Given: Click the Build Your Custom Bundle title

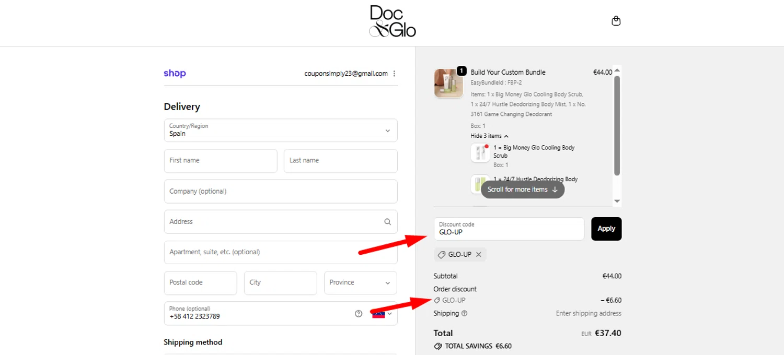Looking at the screenshot, I should 508,73.
